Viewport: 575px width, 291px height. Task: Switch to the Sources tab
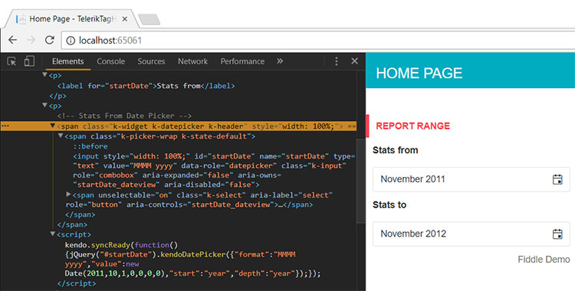(151, 61)
